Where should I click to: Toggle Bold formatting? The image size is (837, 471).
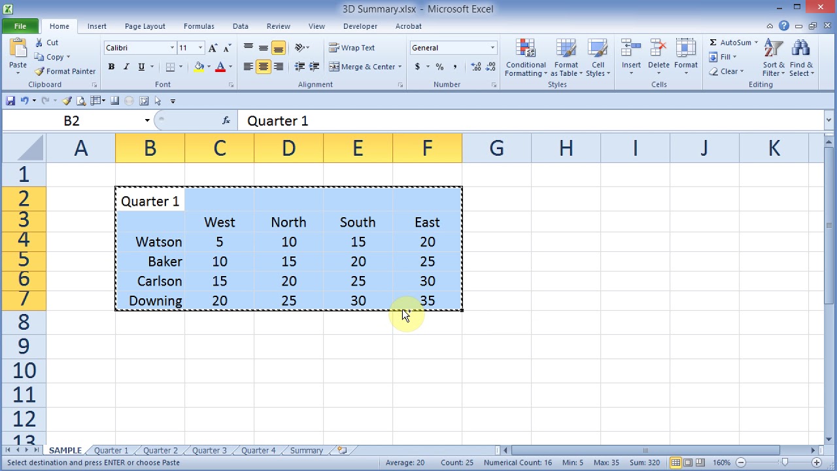coord(111,67)
